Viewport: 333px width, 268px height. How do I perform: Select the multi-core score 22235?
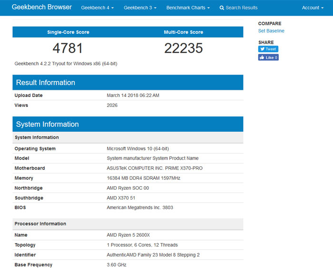(x=184, y=48)
